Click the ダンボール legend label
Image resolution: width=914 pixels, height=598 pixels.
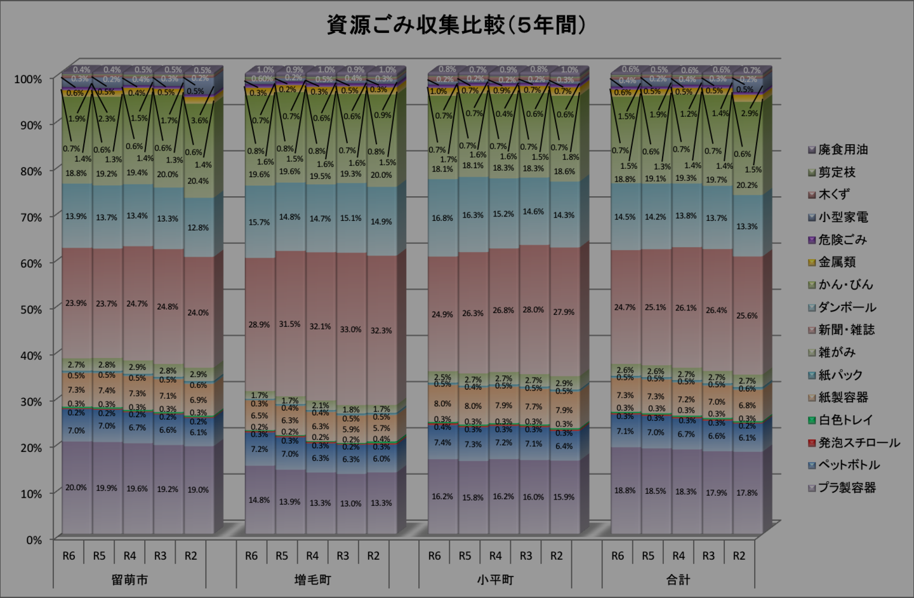(x=847, y=308)
